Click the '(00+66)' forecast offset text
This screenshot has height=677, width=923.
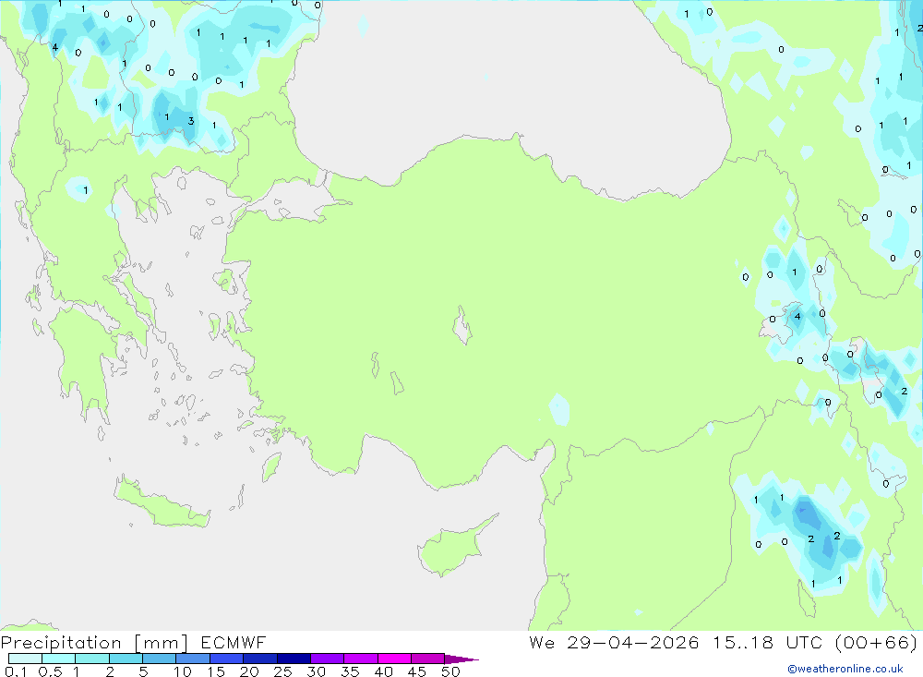coord(876,642)
